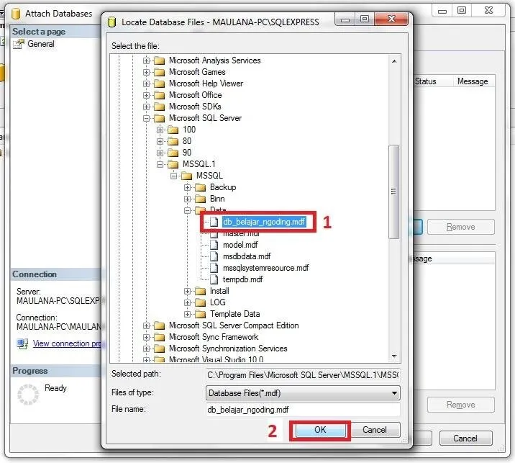
Task: Select db_belajar_ngoding.mdf file
Action: (264, 222)
